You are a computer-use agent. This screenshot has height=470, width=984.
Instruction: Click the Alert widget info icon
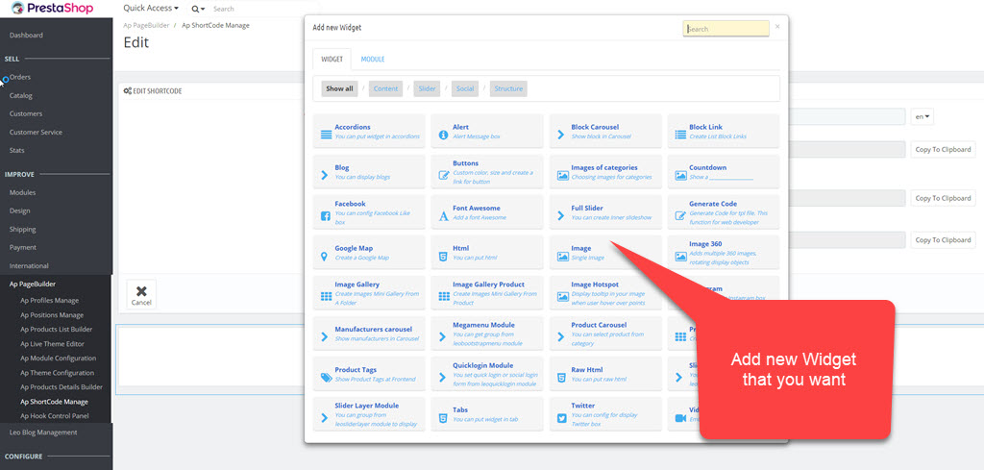443,135
